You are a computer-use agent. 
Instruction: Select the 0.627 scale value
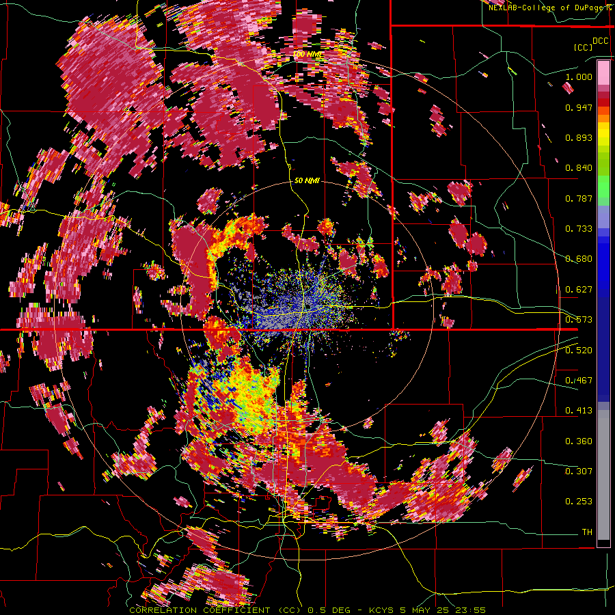[x=579, y=290]
